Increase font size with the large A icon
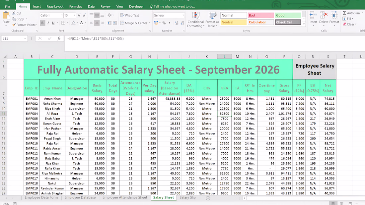Screen dimensions: 365x205 tap(79, 15)
